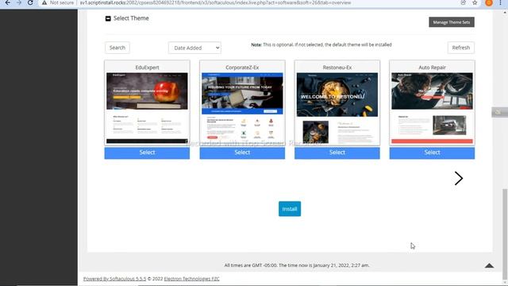Select the EduExpert theme
508x286 pixels.
tap(147, 153)
